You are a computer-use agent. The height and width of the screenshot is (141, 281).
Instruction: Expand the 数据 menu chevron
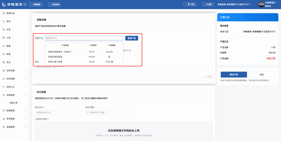point(25,46)
